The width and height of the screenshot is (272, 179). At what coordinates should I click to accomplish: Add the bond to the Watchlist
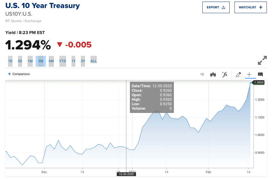pos(251,7)
